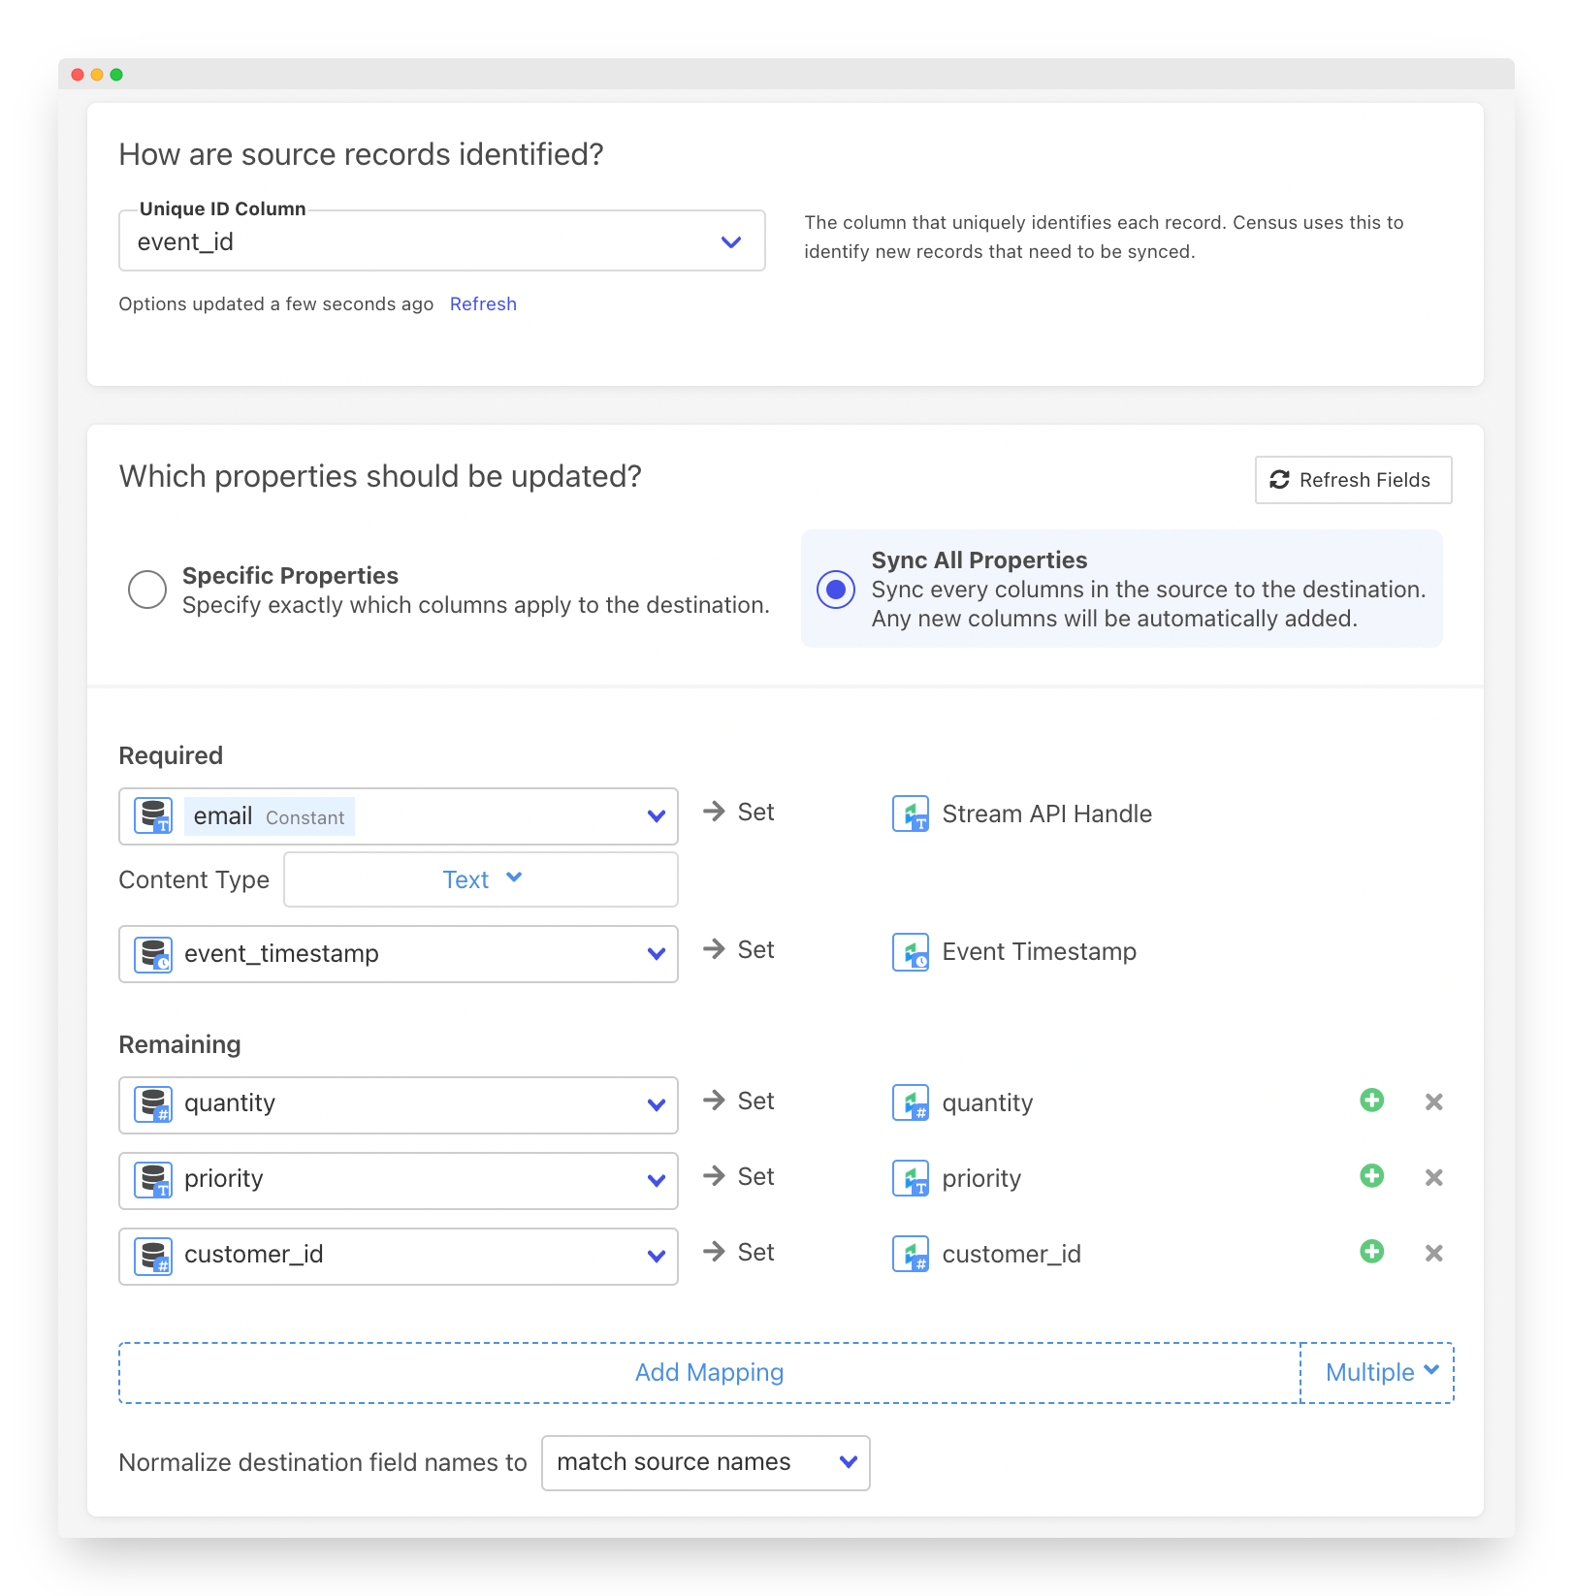Expand the Content Type Text dropdown
This screenshot has height=1596, width=1573.
click(x=481, y=879)
